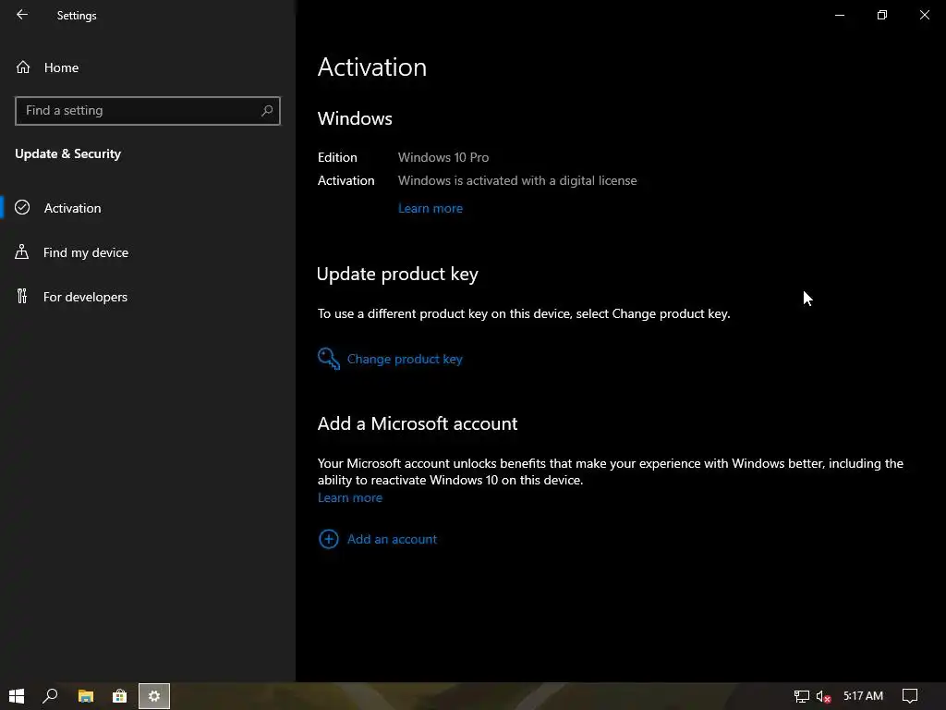The width and height of the screenshot is (946, 710).
Task: Open the muted volume tray icon
Action: coord(823,696)
